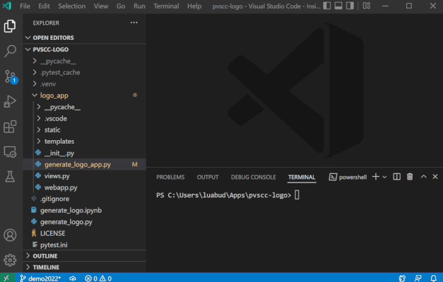Open generate_logo.ipynb notebook
The height and width of the screenshot is (282, 443).
tap(84, 210)
